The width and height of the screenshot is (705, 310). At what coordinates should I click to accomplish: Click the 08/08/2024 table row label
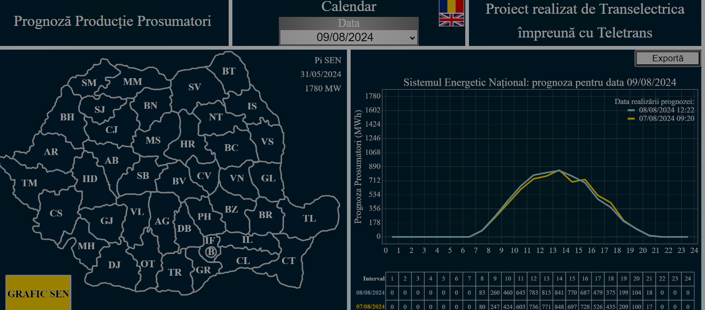[x=370, y=293]
